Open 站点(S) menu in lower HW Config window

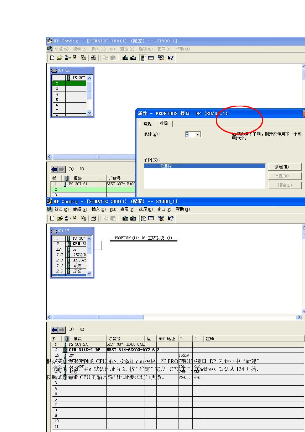coord(61,209)
